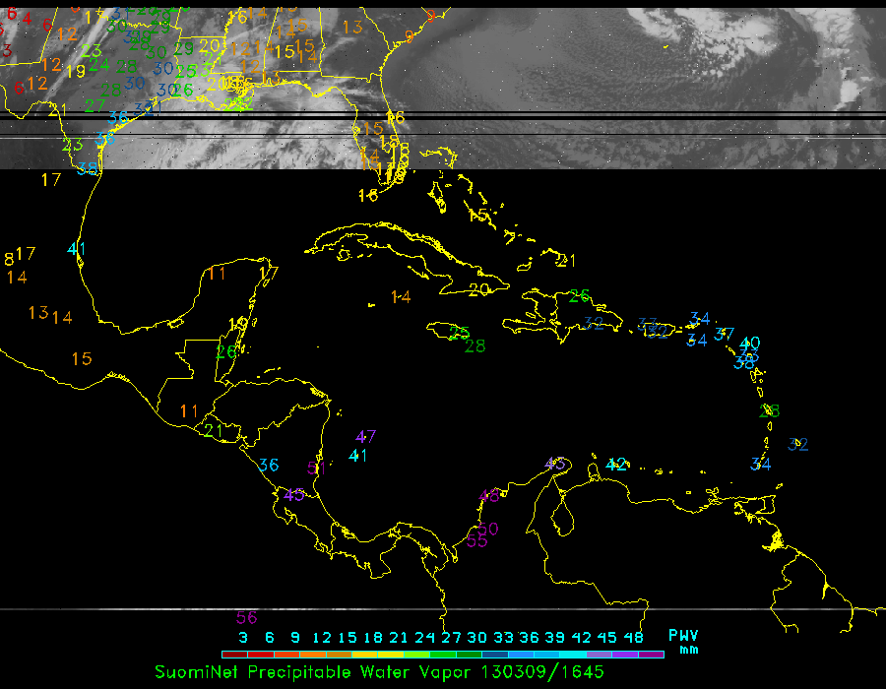Select the cyan 42 value near Venezuela
The height and width of the screenshot is (689, 886).
[x=617, y=465]
